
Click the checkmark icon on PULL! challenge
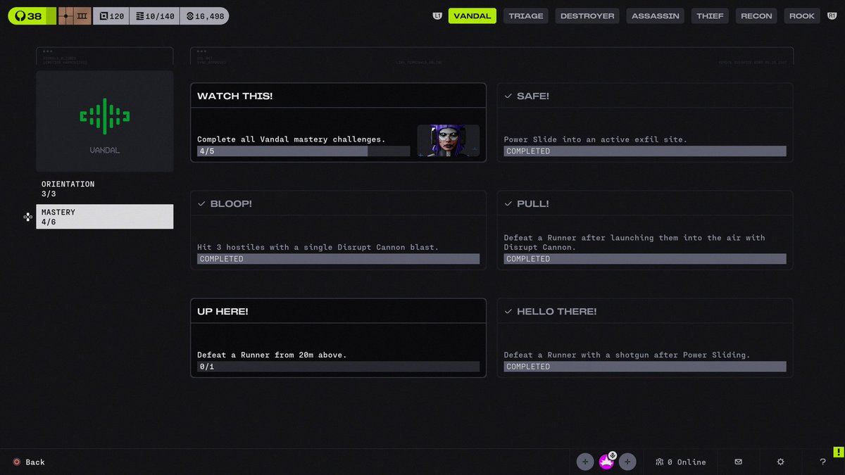pos(508,203)
